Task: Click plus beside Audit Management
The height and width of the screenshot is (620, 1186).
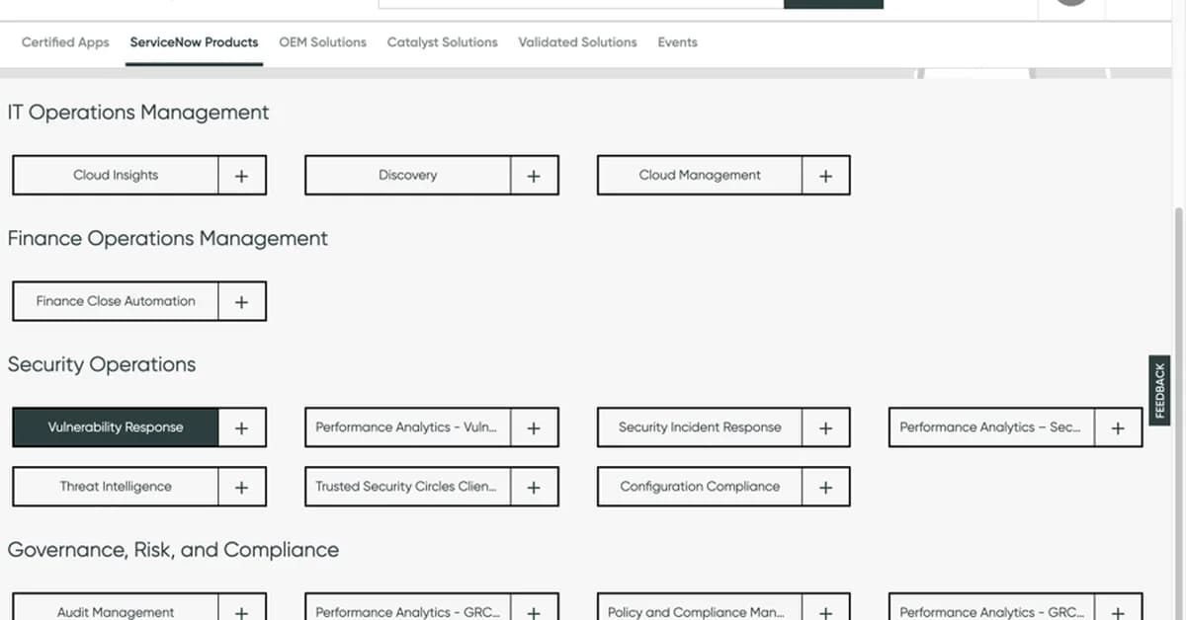Action: point(242,608)
